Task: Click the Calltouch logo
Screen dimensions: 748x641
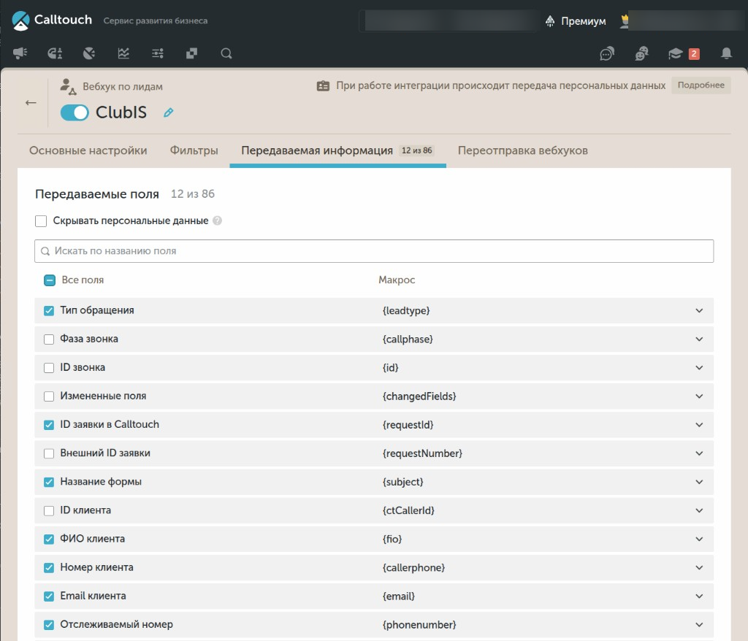Action: pyautogui.click(x=52, y=20)
